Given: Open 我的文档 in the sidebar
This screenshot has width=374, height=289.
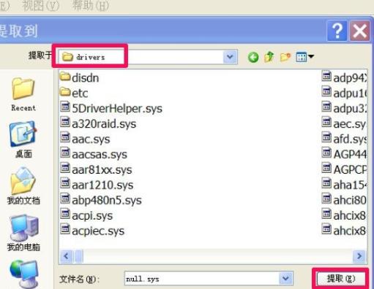Looking at the screenshot, I should coord(23,186).
